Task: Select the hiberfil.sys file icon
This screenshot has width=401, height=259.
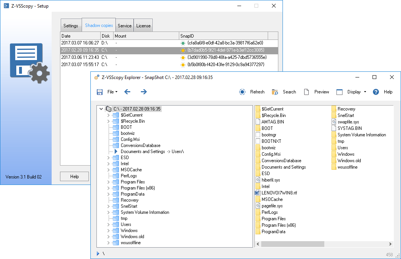Action: click(258, 180)
